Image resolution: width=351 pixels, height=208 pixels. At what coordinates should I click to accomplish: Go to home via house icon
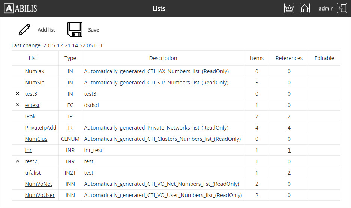(304, 8)
